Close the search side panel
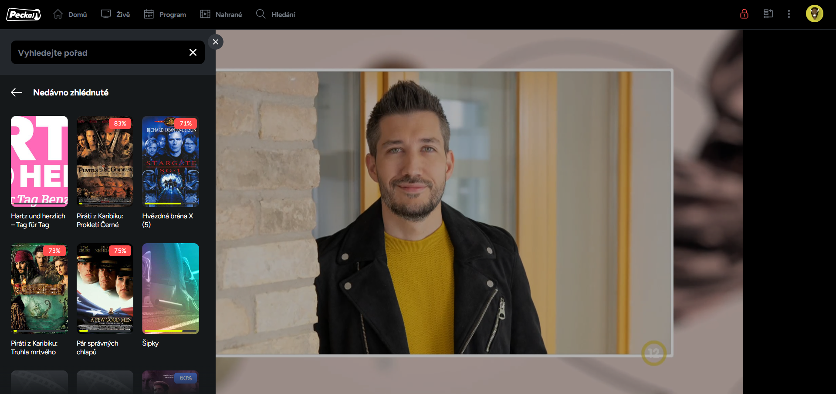Screen dimensions: 836x394 215,42
